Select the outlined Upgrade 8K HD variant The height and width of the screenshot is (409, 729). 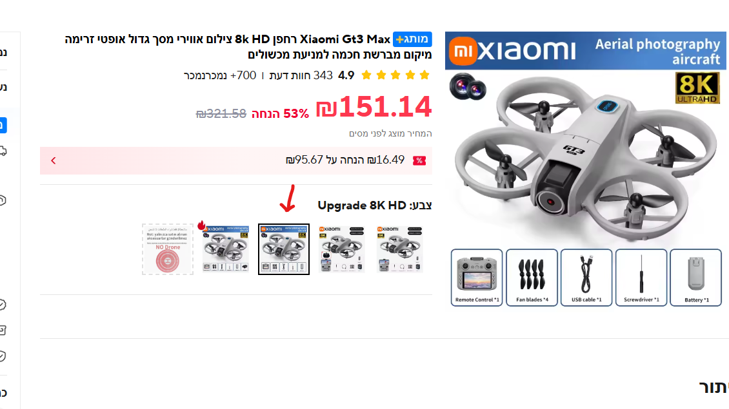click(x=284, y=249)
